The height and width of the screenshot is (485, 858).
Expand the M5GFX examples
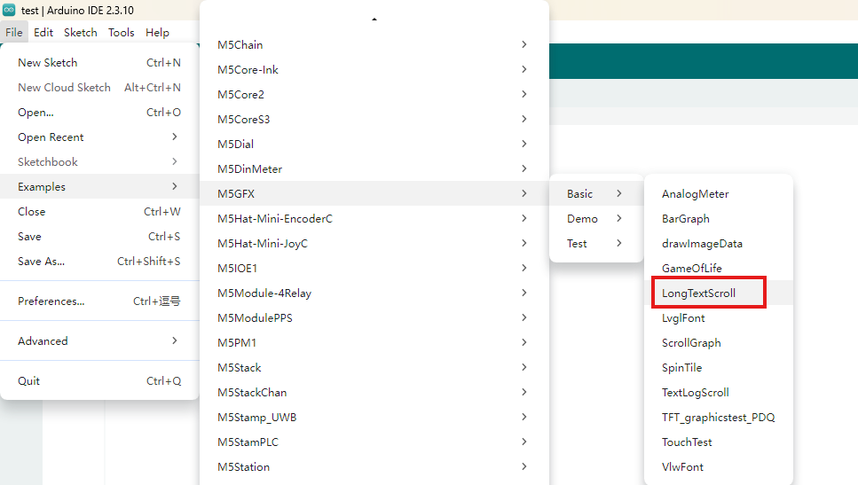point(374,193)
